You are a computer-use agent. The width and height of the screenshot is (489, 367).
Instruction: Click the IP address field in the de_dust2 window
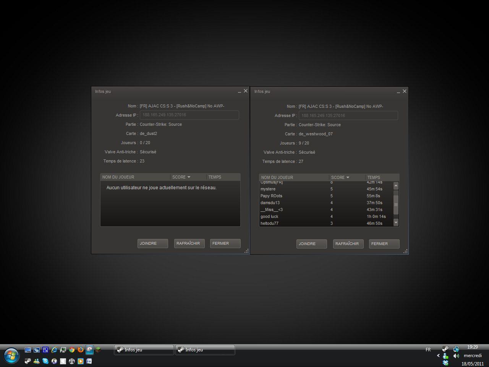[x=189, y=115]
